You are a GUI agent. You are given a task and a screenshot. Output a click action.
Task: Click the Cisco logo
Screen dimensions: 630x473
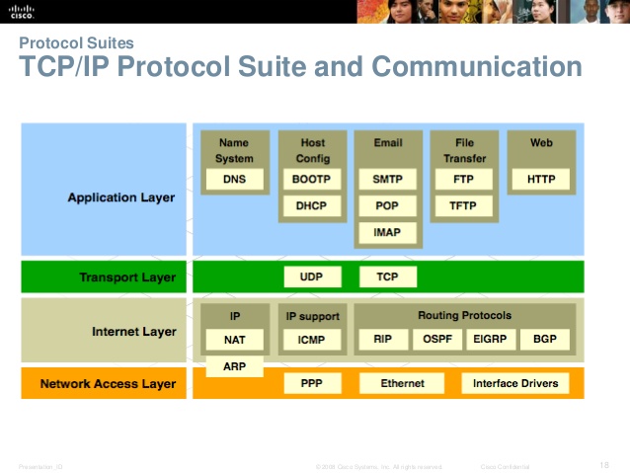22,12
